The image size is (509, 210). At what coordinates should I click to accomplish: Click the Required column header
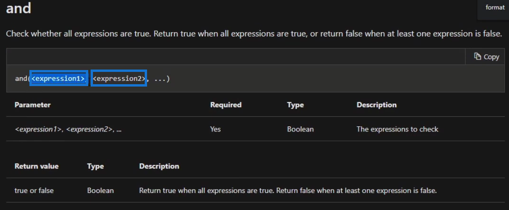click(x=226, y=105)
